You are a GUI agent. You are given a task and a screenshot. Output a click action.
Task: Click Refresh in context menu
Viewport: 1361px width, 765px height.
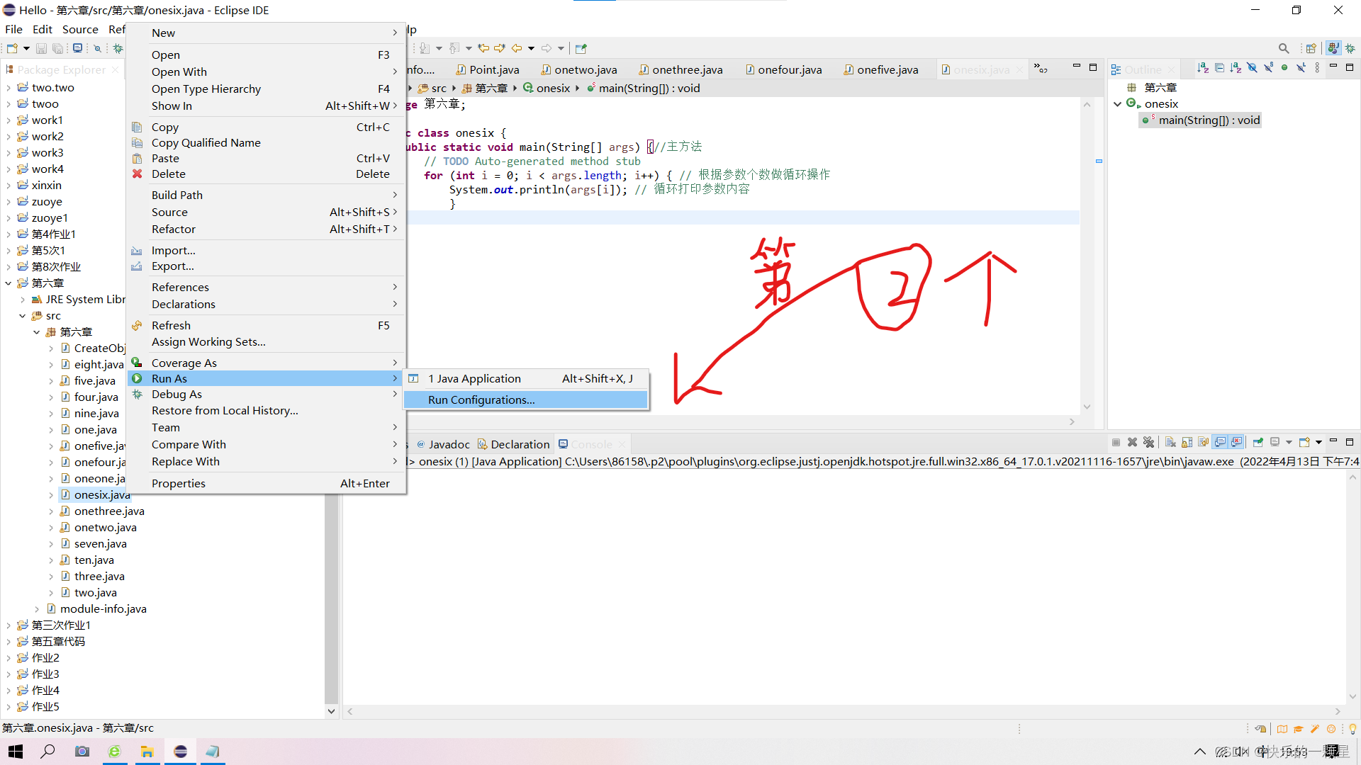(265, 326)
